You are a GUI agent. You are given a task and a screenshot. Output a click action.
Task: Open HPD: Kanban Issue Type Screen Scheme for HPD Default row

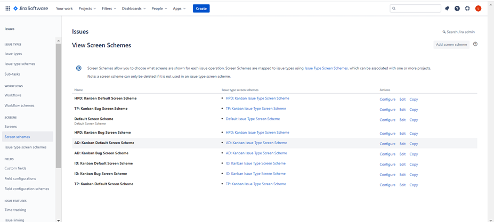click(257, 98)
